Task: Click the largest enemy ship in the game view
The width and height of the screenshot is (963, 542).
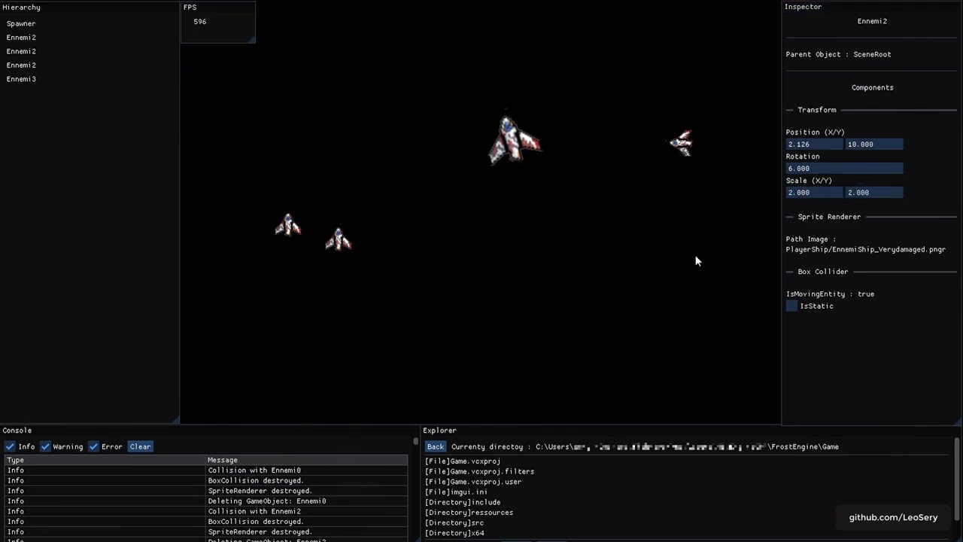Action: point(514,139)
